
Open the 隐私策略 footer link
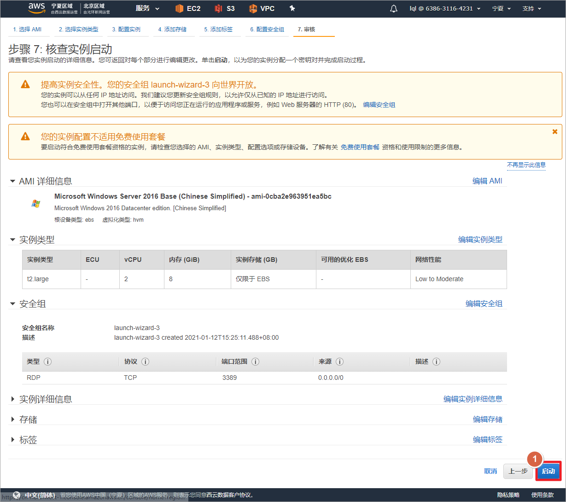pyautogui.click(x=508, y=495)
